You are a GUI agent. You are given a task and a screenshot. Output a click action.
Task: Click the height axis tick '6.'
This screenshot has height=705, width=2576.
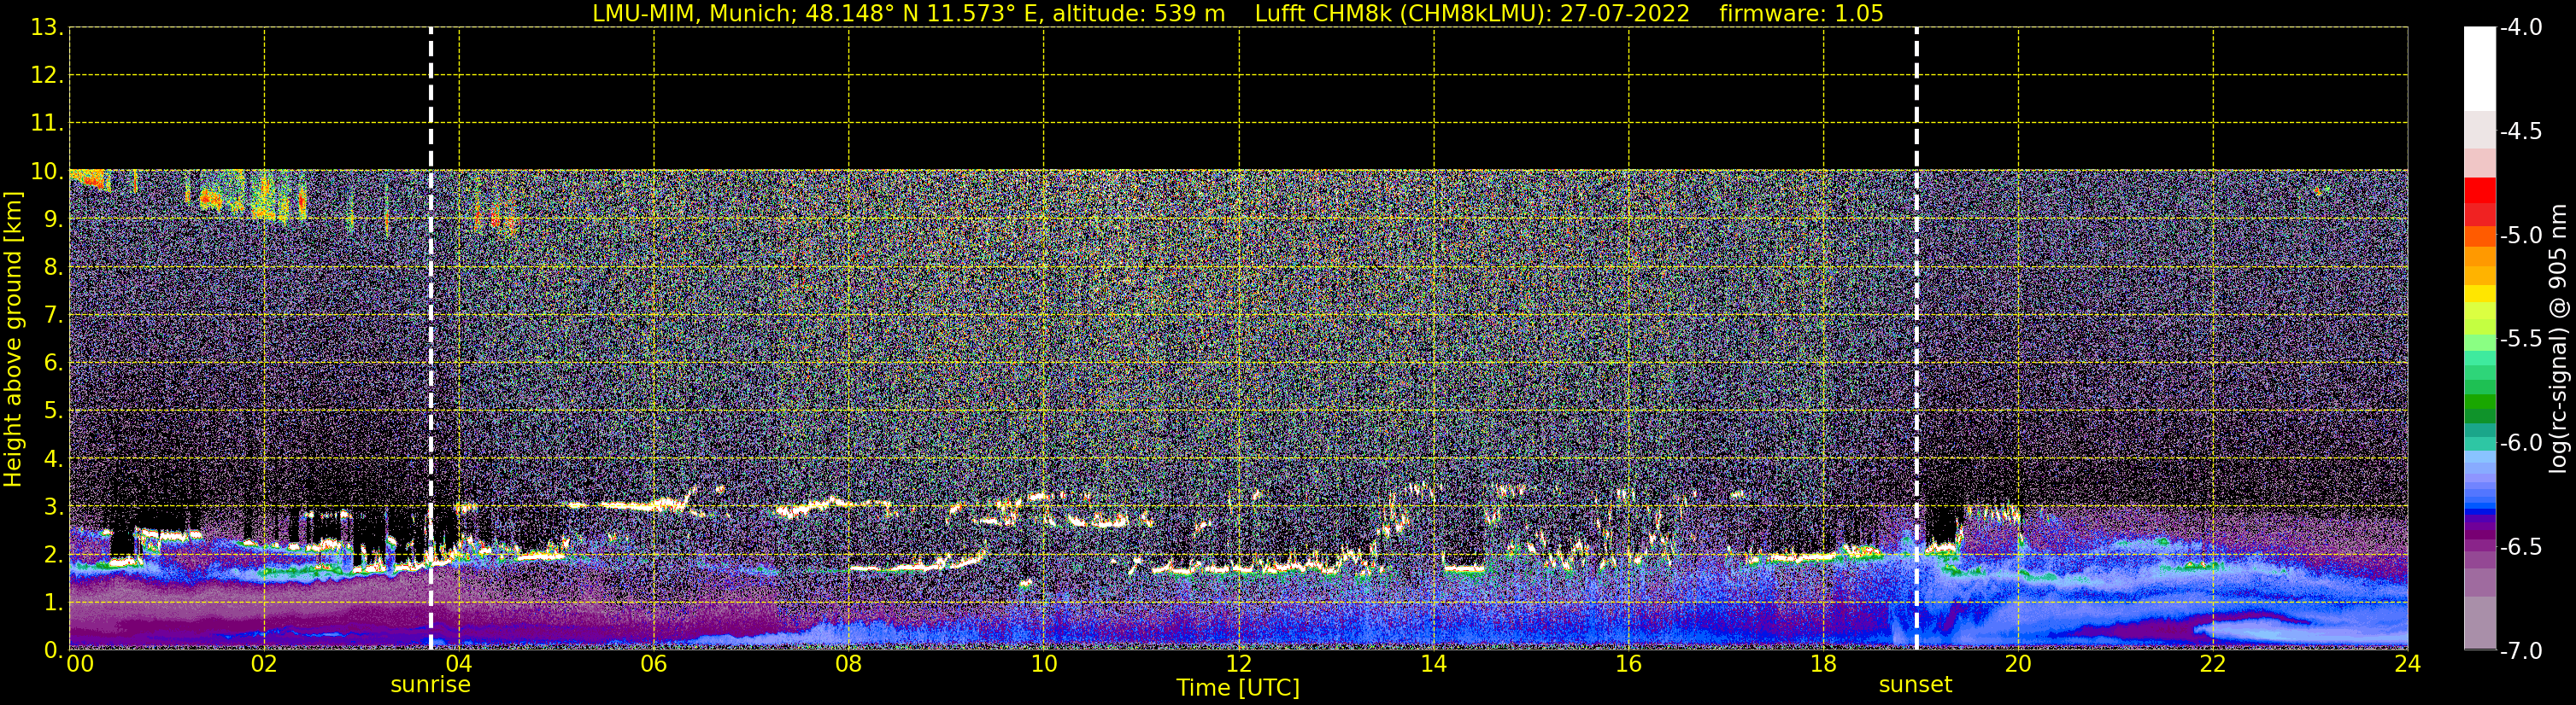click(54, 364)
